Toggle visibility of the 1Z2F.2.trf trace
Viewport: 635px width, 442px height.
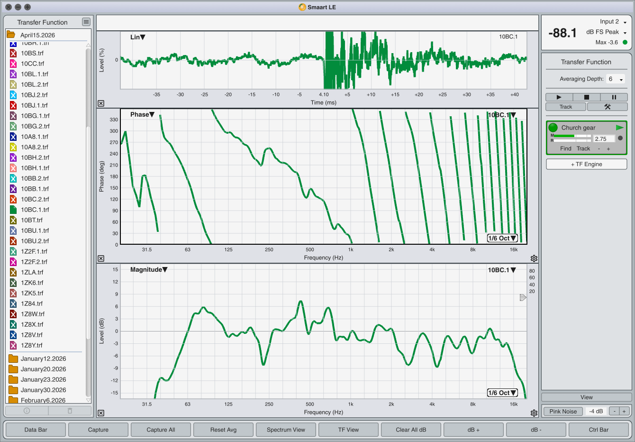point(13,262)
